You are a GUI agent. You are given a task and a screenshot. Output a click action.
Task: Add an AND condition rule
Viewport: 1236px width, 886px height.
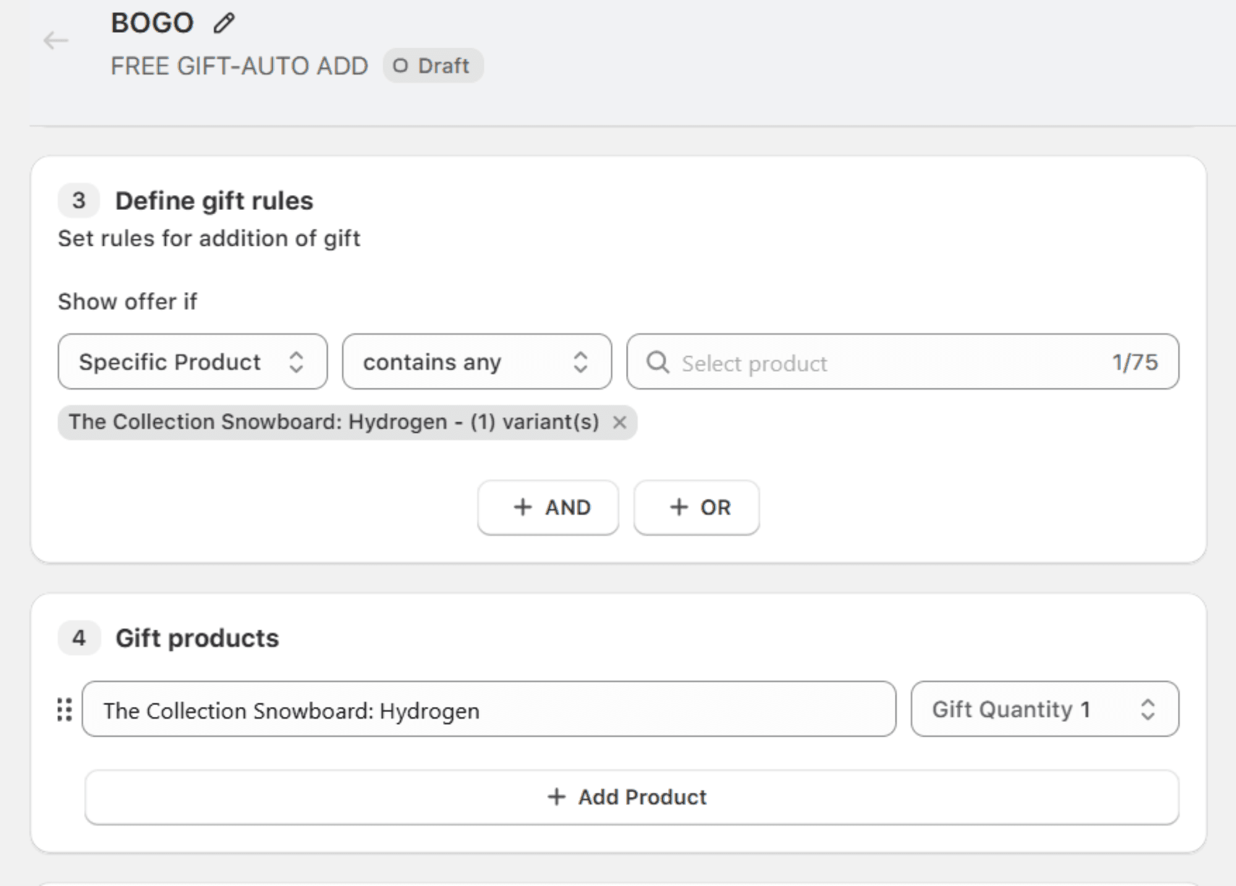point(548,508)
